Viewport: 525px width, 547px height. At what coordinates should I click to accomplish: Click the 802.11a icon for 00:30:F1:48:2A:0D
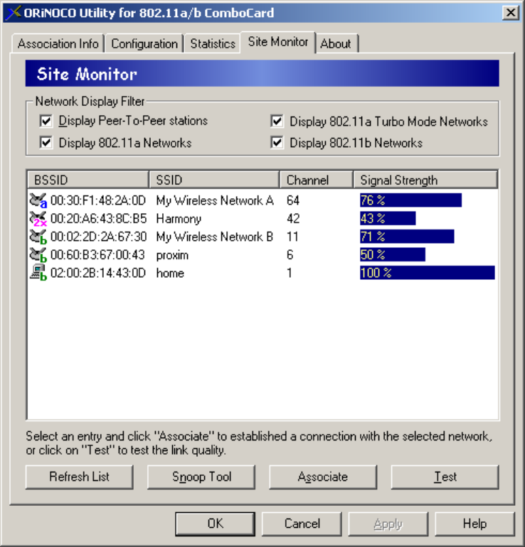(38, 200)
